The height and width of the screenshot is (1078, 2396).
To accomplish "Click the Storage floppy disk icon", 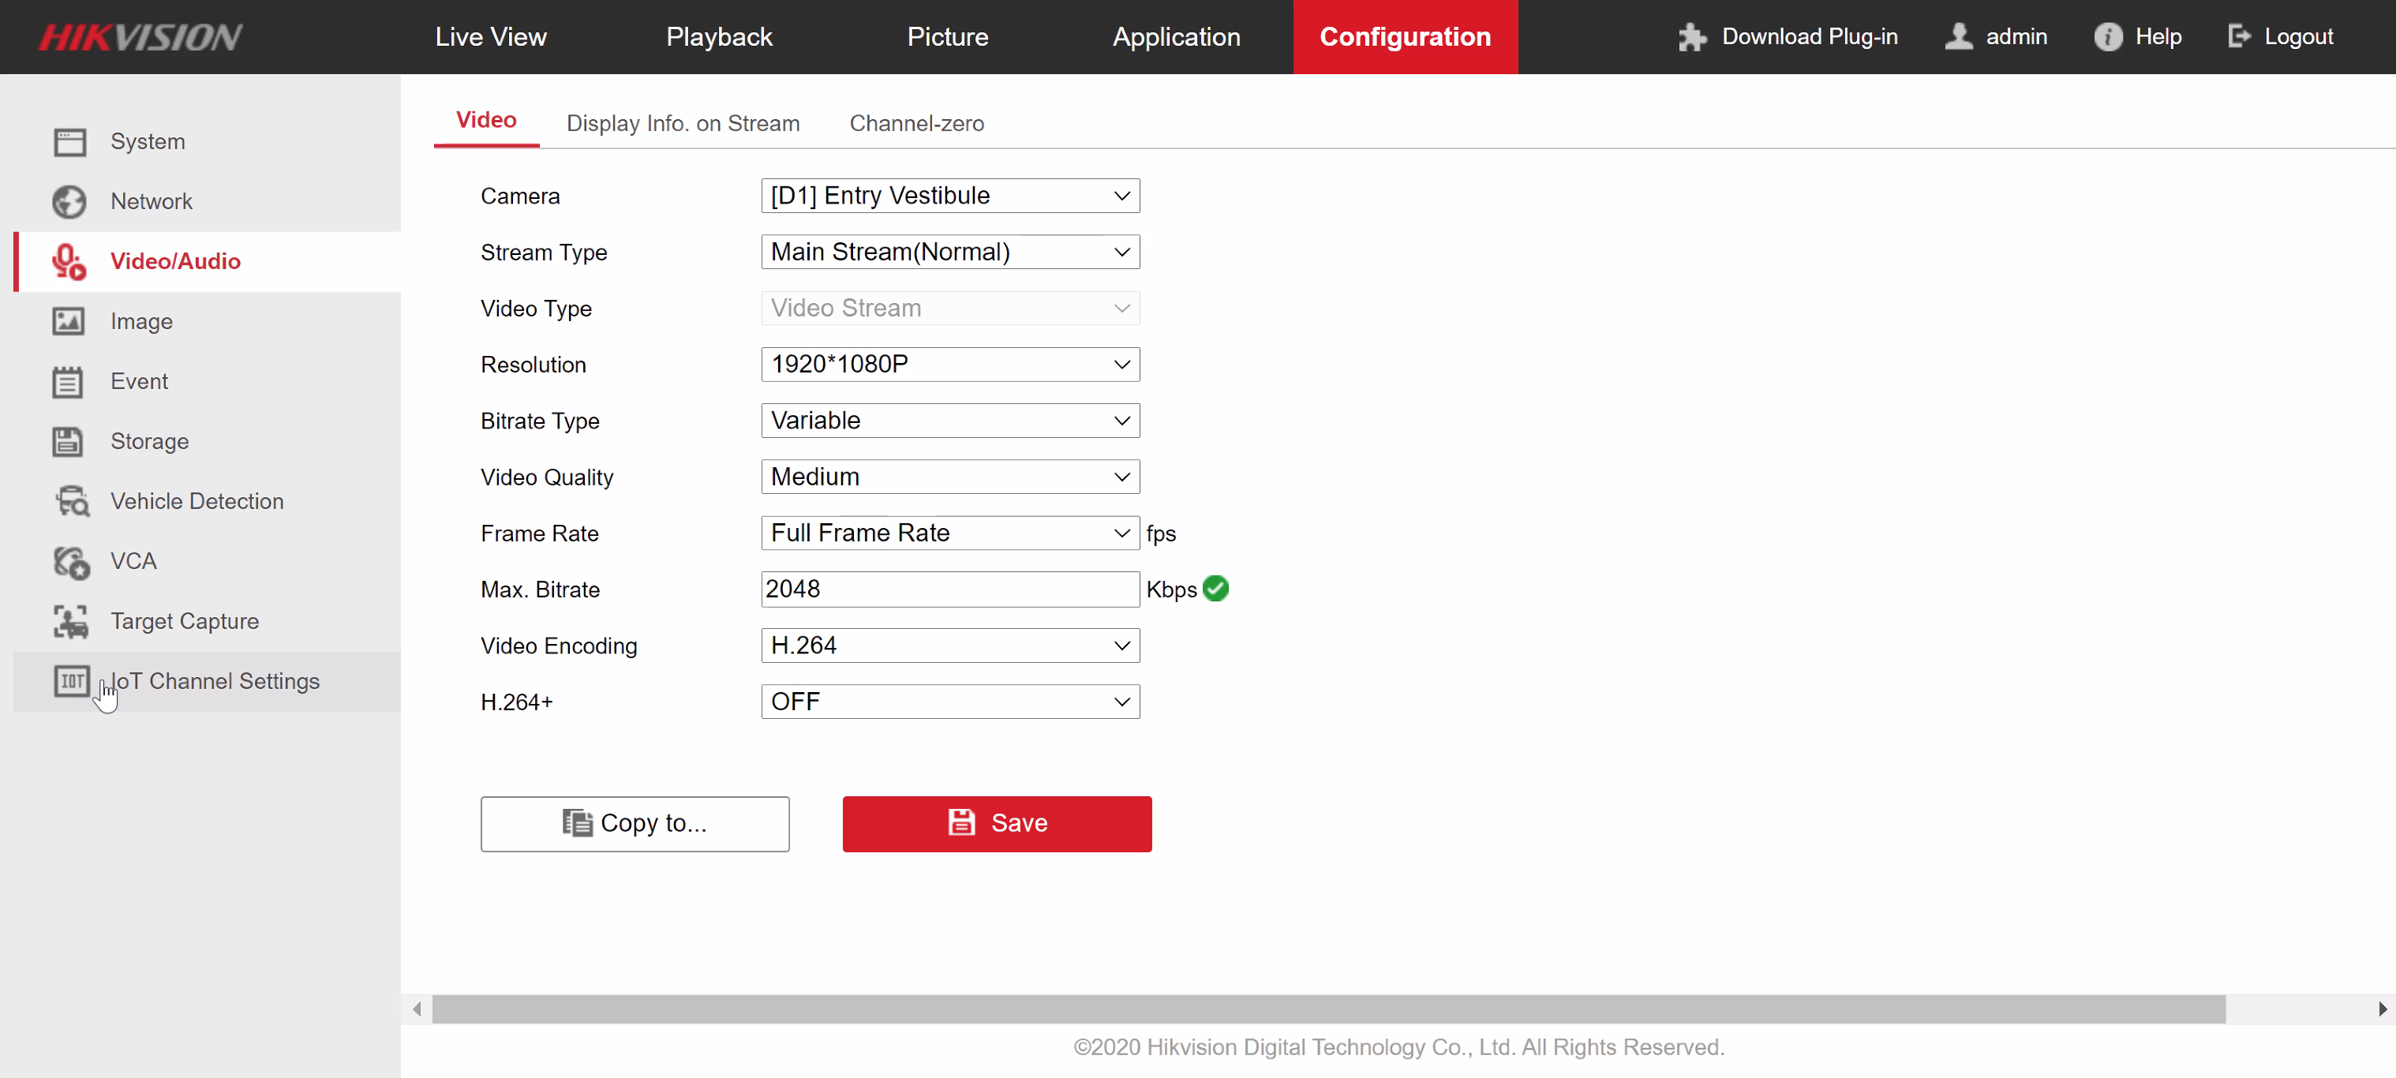I will (x=69, y=441).
